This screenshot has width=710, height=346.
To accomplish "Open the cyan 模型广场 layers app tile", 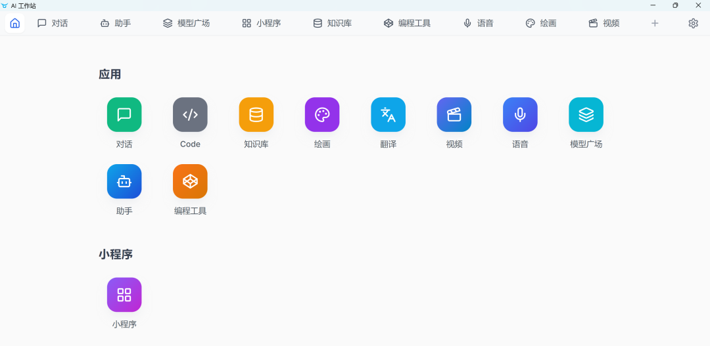I will click(x=586, y=114).
